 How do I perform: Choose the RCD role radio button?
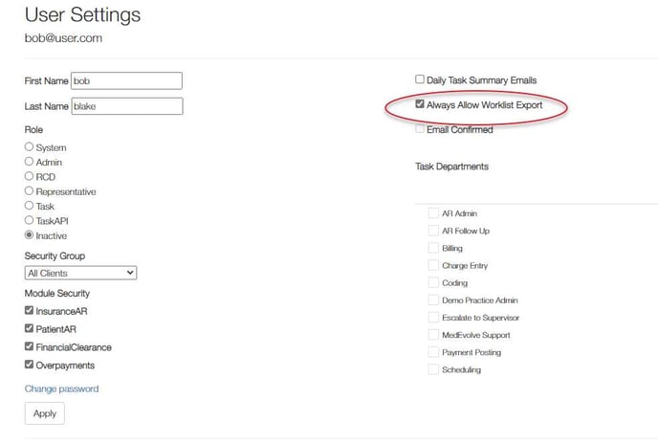point(29,177)
